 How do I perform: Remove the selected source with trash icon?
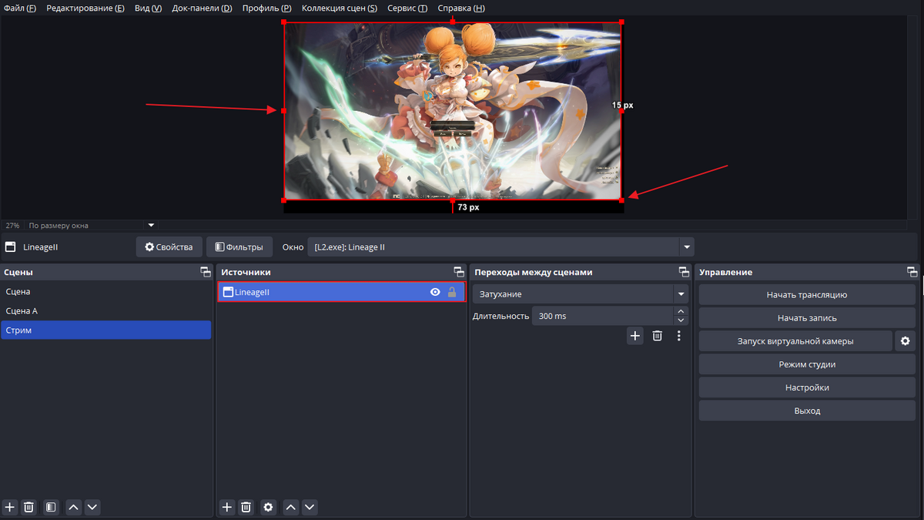(x=246, y=507)
